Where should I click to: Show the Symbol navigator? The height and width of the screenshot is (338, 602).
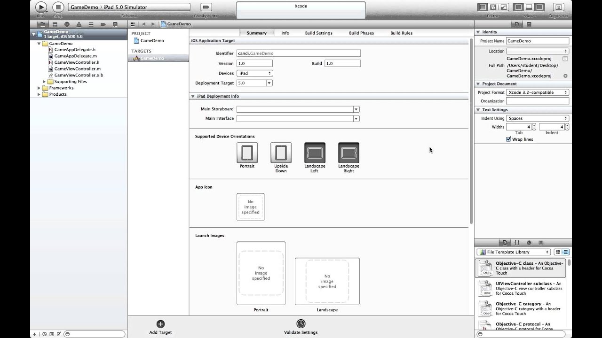coord(55,24)
